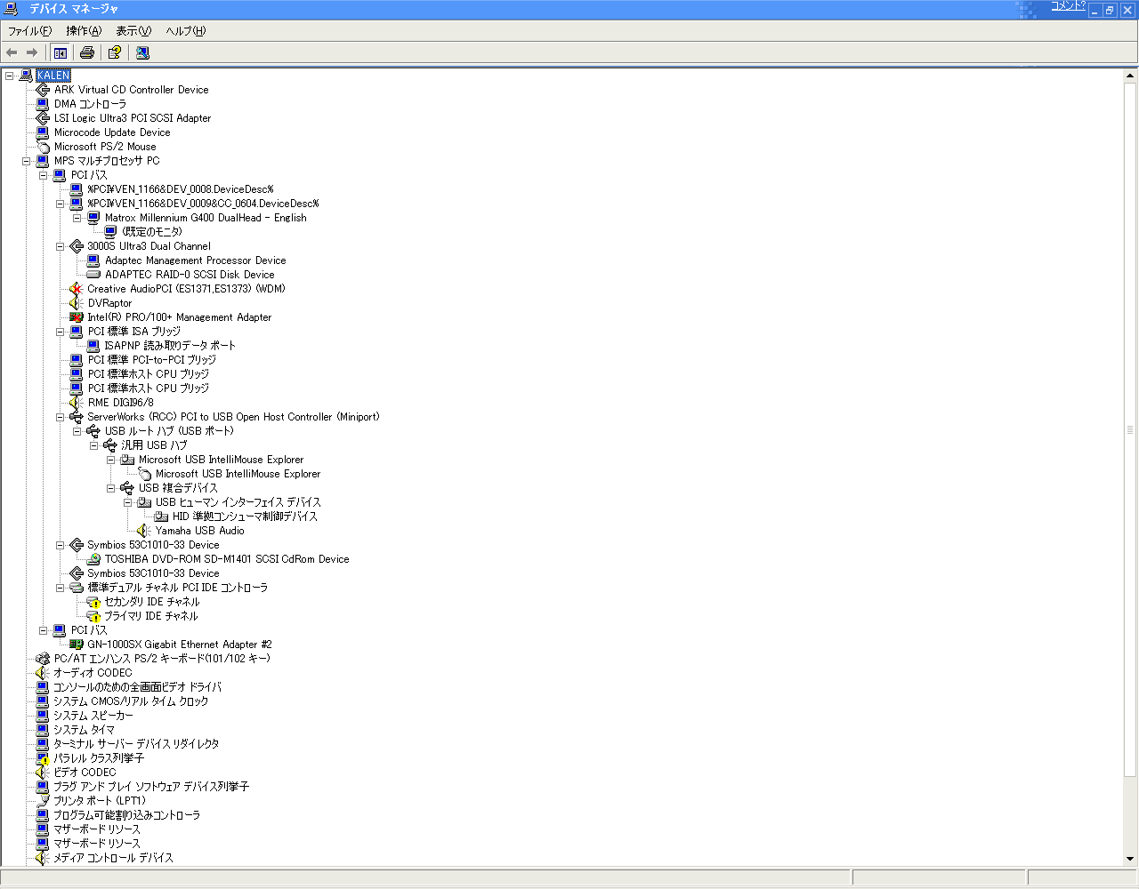Toggle the console tree show/hide toolbar icon
The height and width of the screenshot is (889, 1139).
click(60, 52)
